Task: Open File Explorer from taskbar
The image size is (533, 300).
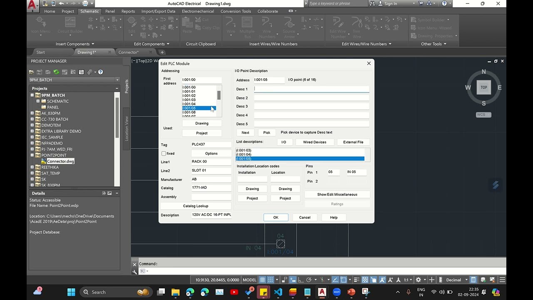Action: (175, 292)
